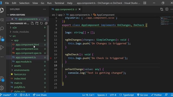Open main.ts file
This screenshot has width=173, height=97.
click(x=18, y=83)
